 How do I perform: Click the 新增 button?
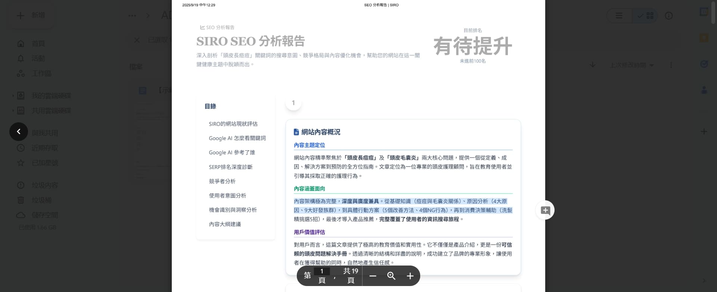pyautogui.click(x=31, y=15)
